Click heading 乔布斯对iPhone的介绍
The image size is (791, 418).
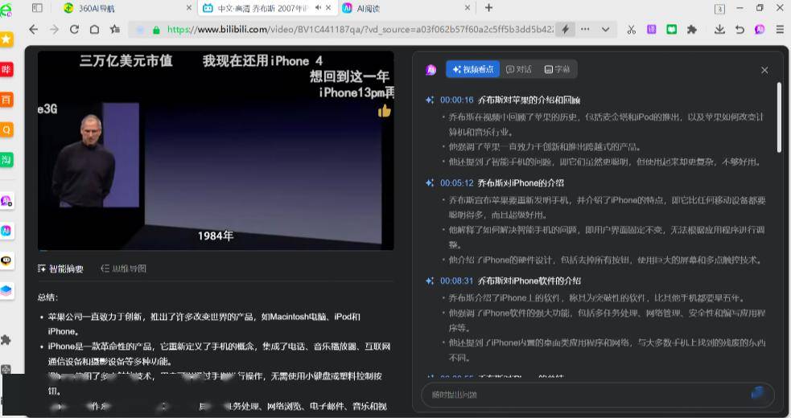(x=521, y=182)
